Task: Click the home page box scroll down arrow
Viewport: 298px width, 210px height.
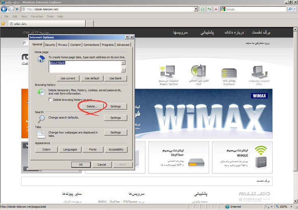Action: (123, 70)
